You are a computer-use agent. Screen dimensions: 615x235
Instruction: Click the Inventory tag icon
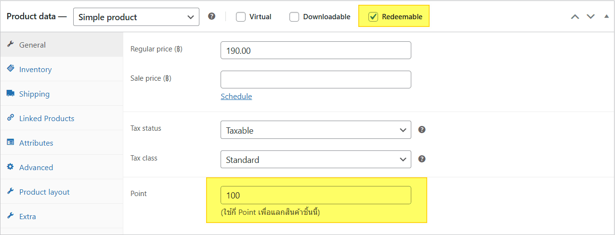click(x=10, y=69)
